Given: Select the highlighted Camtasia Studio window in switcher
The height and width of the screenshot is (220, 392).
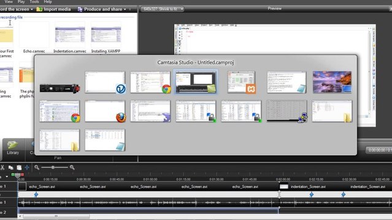Looking at the screenshot, I should coord(196,82).
